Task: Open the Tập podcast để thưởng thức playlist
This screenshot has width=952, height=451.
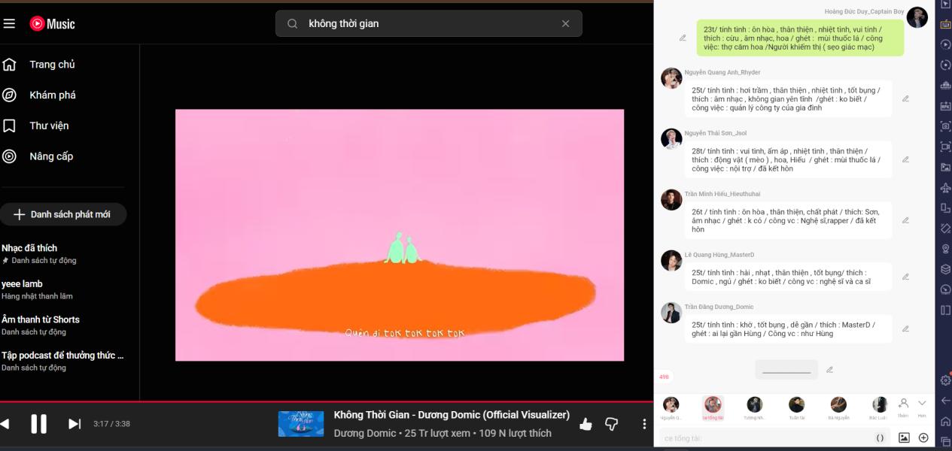Action: pos(62,361)
